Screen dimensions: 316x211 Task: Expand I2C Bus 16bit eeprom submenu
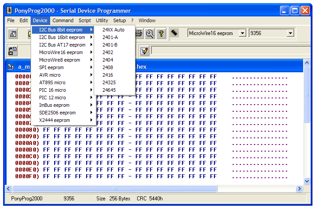[x=63, y=37]
